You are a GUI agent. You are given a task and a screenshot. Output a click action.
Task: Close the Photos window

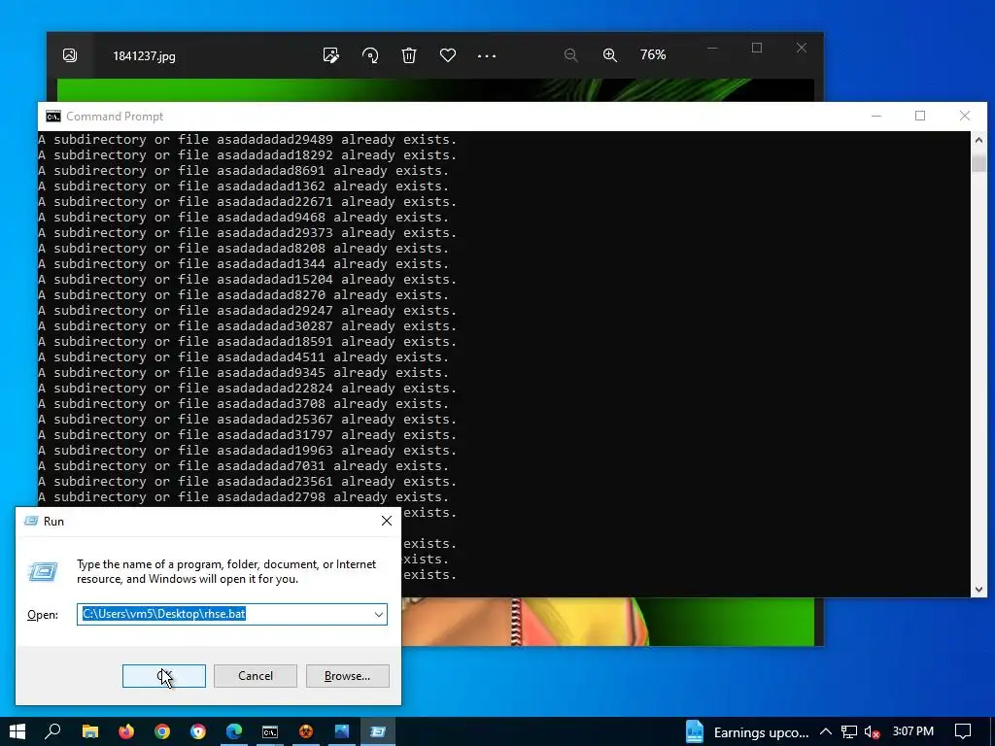point(802,49)
